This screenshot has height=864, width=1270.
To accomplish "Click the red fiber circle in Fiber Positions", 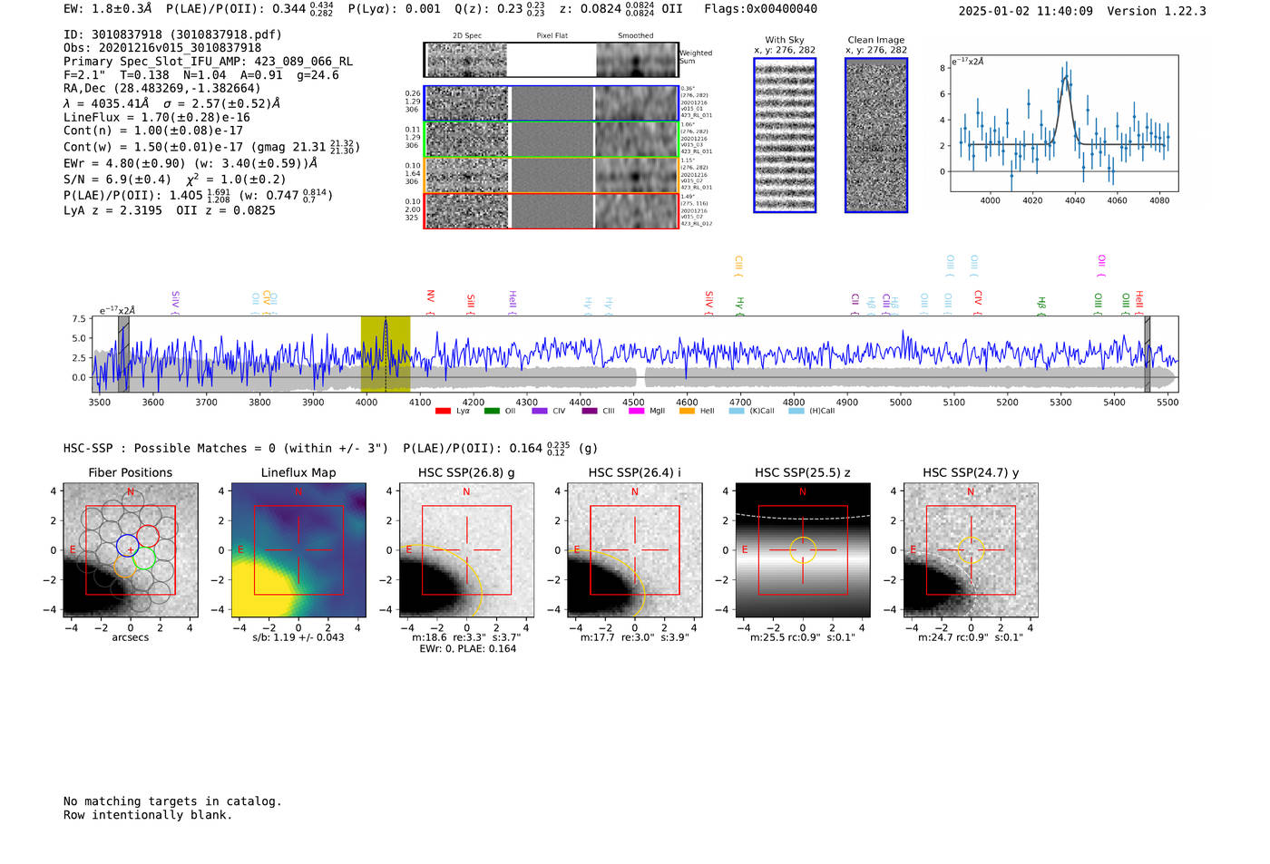I will 148,536.
